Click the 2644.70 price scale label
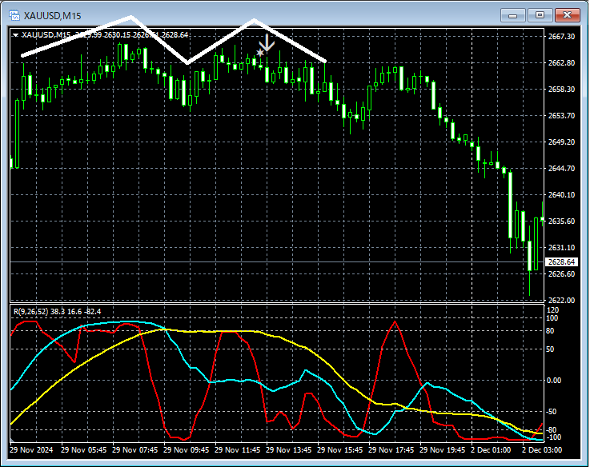This screenshot has height=467, width=590. pos(561,168)
